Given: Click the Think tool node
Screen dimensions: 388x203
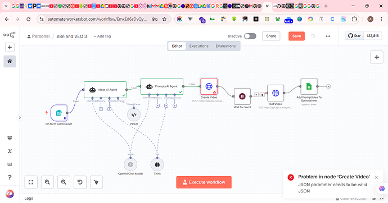Looking at the screenshot, I should [x=157, y=164].
